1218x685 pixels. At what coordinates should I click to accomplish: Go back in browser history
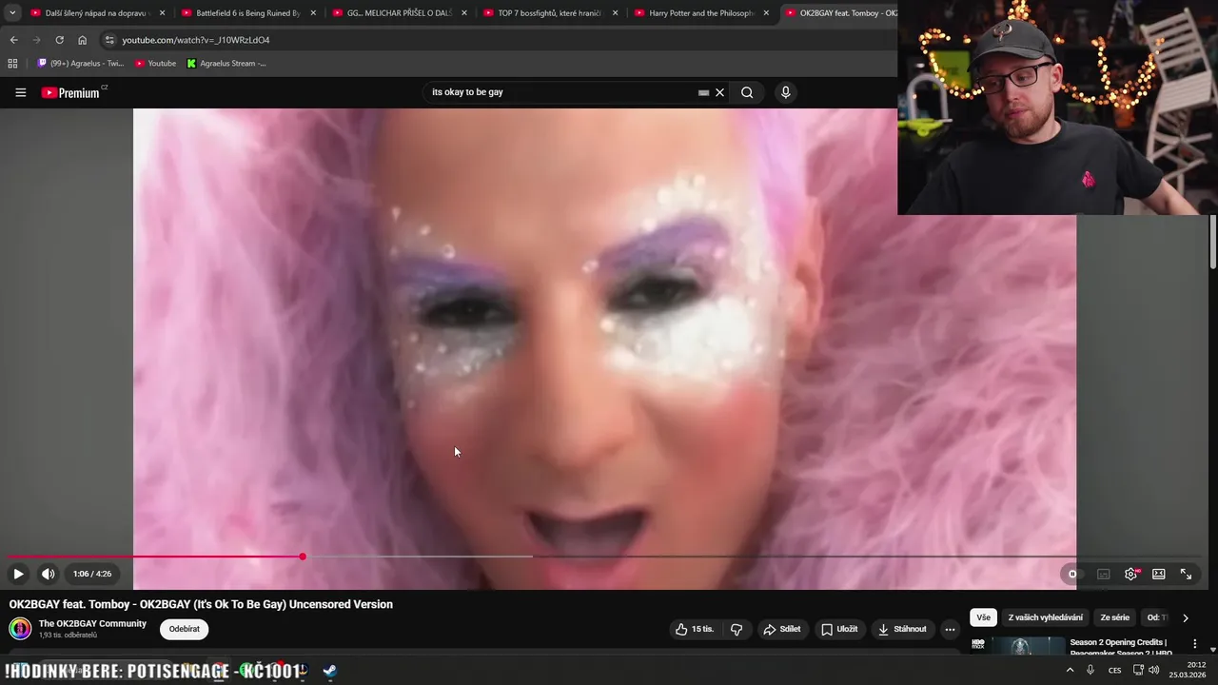pos(13,40)
